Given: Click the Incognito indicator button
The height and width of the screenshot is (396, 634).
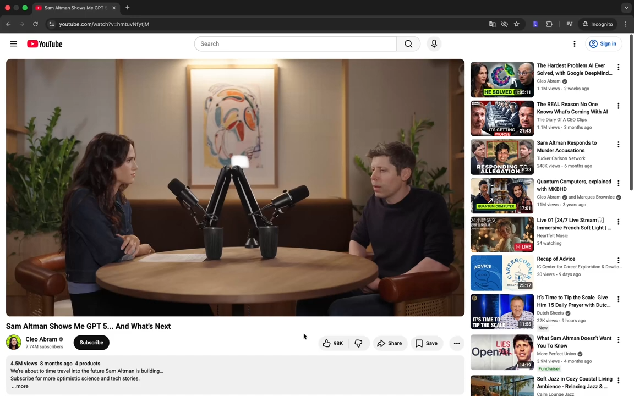Looking at the screenshot, I should coord(598,24).
